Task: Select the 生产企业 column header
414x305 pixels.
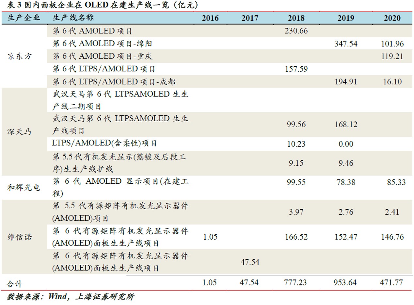Action: pyautogui.click(x=24, y=18)
